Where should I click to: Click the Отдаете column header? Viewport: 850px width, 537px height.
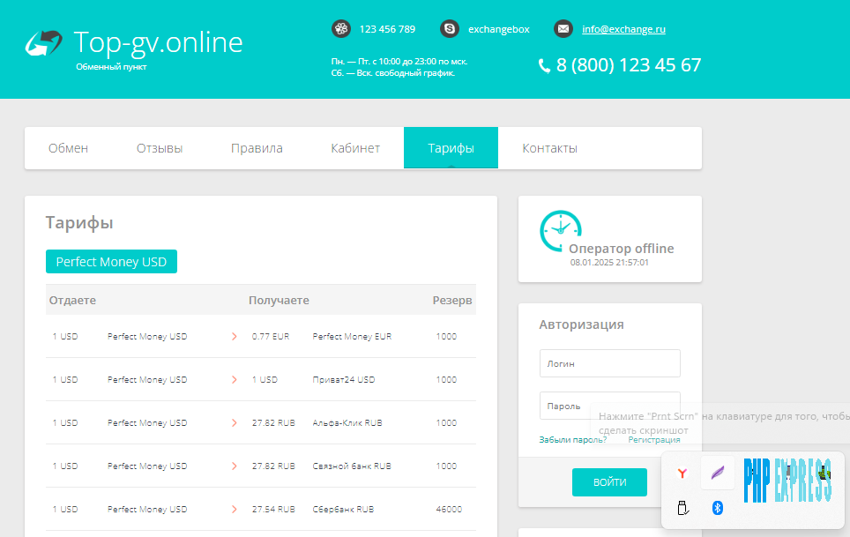click(72, 300)
